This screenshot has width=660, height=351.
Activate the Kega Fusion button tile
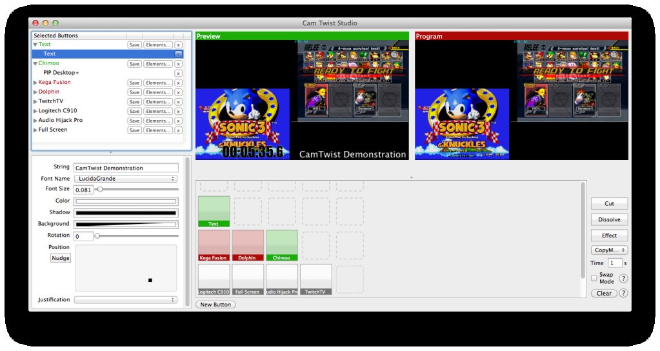pyautogui.click(x=214, y=245)
